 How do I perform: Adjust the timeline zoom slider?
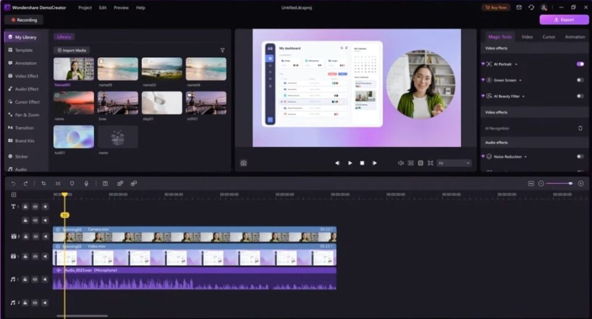point(559,183)
